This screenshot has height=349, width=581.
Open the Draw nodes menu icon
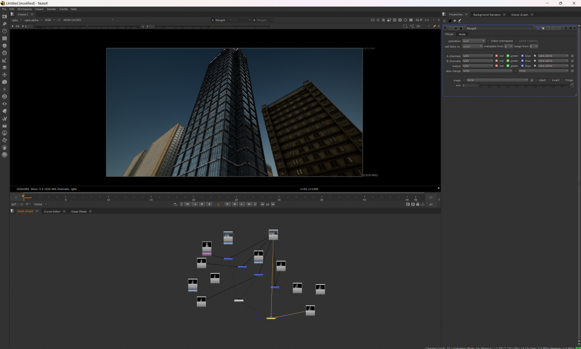point(5,24)
